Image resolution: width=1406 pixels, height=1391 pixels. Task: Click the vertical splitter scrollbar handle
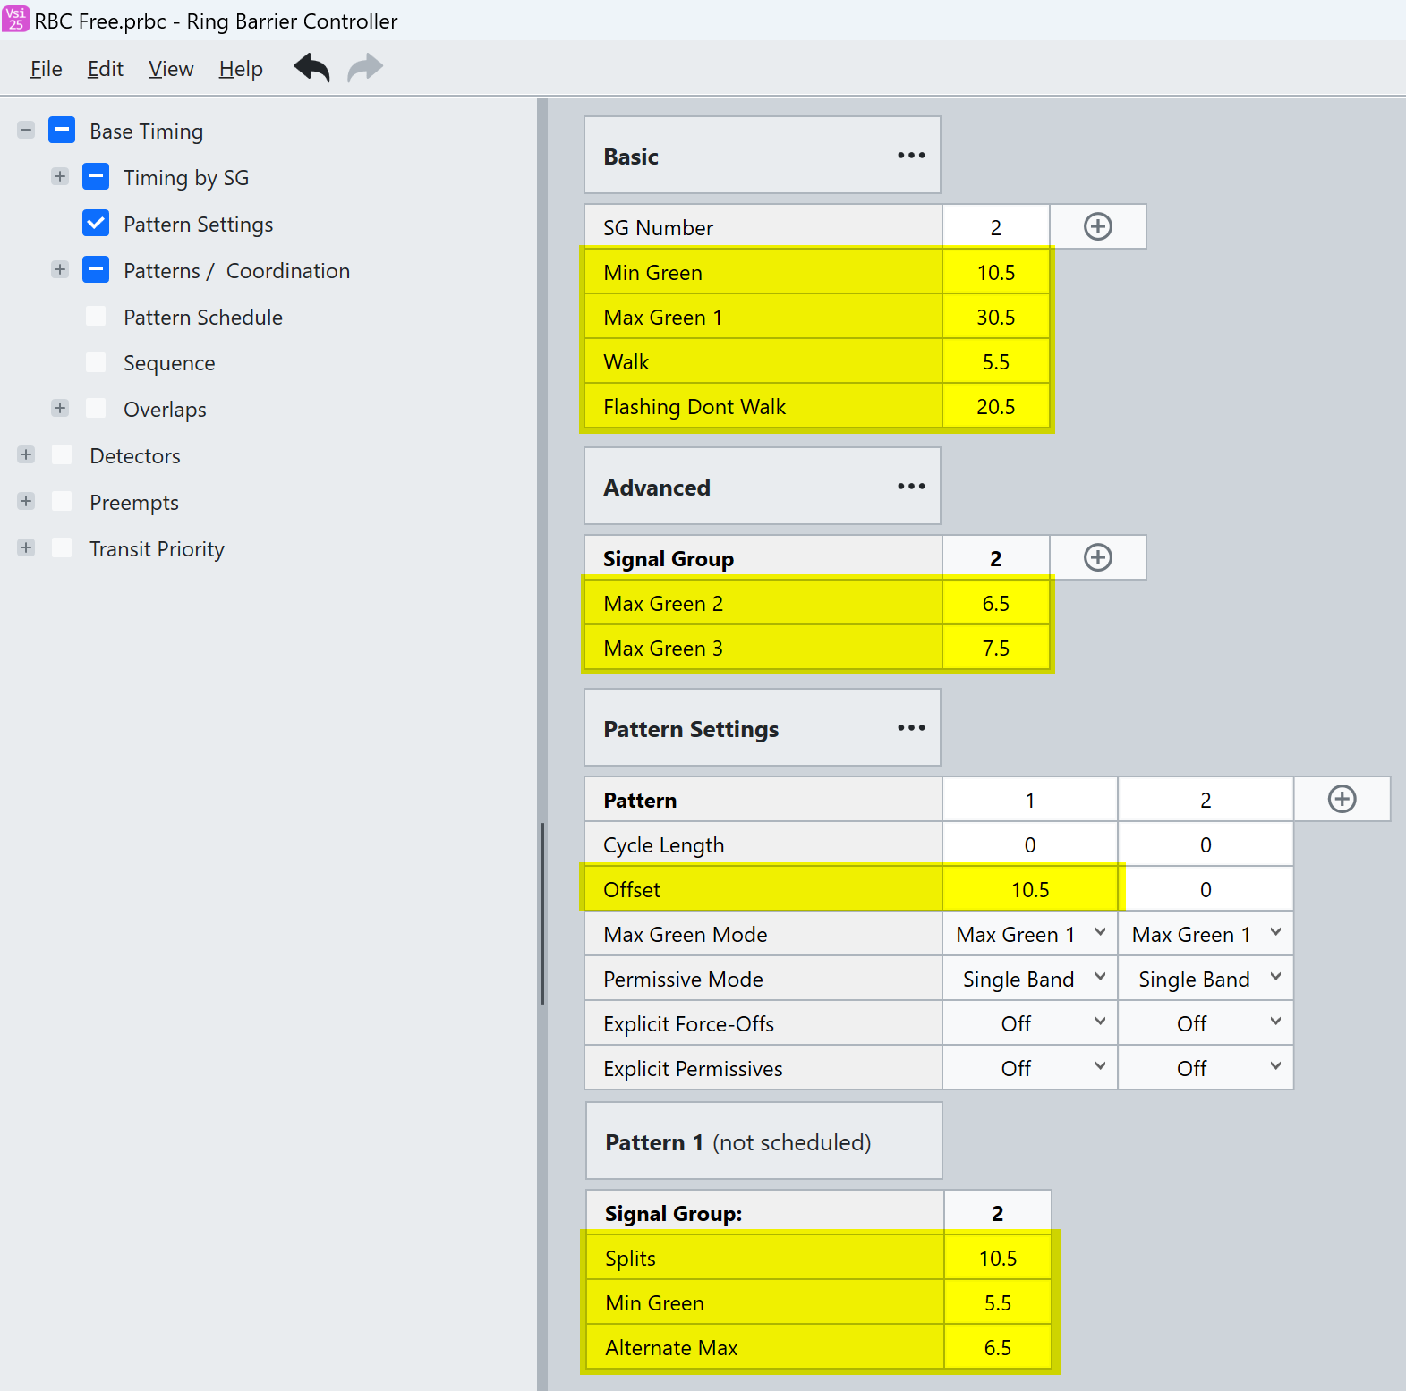click(x=541, y=912)
